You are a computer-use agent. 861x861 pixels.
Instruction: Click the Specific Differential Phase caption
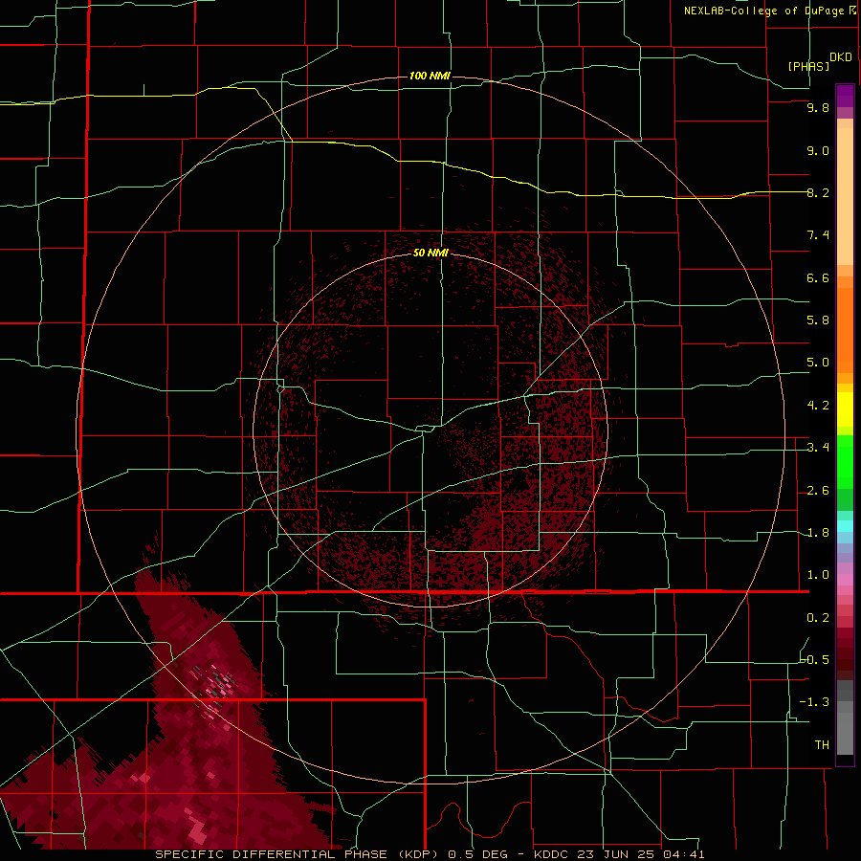click(x=430, y=854)
